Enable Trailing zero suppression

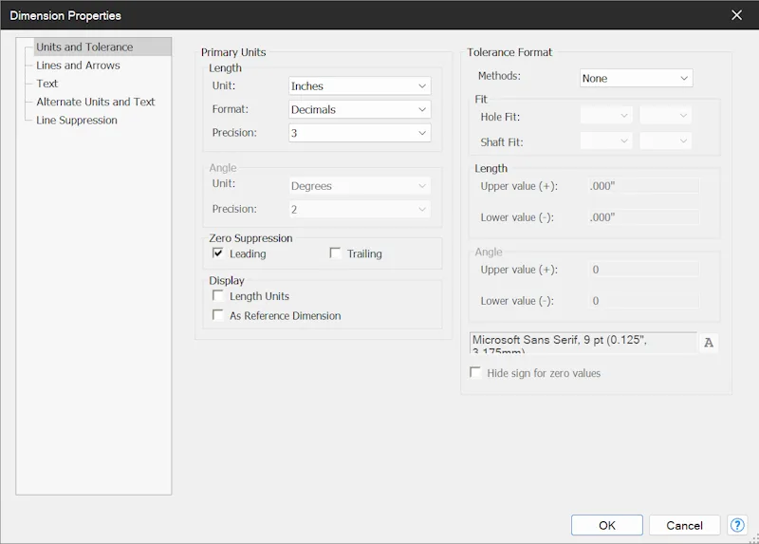coord(335,253)
